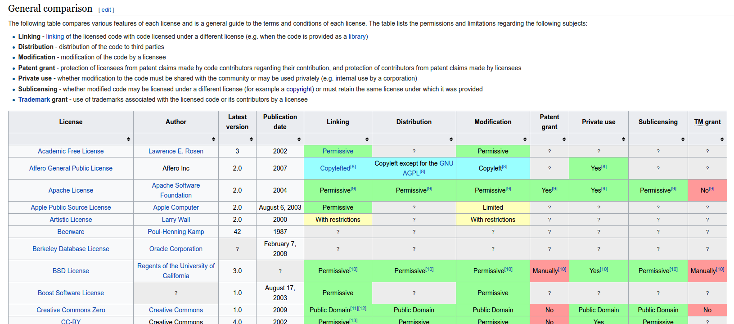Open the 'library' link in Linking bullet
This screenshot has height=324, width=734.
(357, 36)
